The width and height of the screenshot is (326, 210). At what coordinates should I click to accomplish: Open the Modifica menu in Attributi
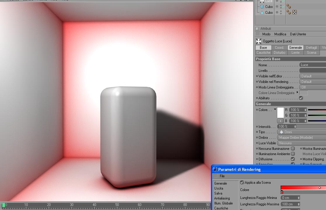tap(280, 34)
